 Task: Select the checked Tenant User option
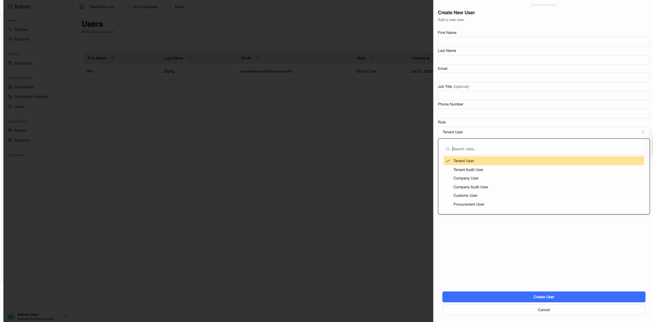click(x=543, y=161)
